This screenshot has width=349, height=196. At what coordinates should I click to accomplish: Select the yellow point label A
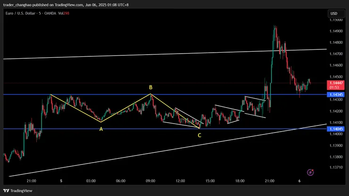click(101, 129)
